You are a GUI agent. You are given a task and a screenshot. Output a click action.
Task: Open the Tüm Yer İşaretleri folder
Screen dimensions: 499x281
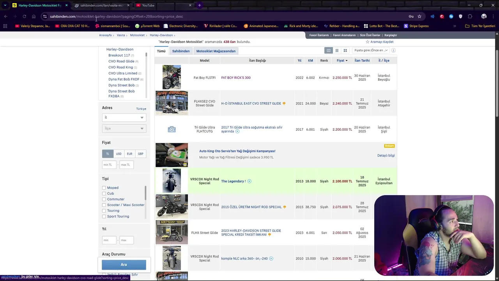point(480,26)
